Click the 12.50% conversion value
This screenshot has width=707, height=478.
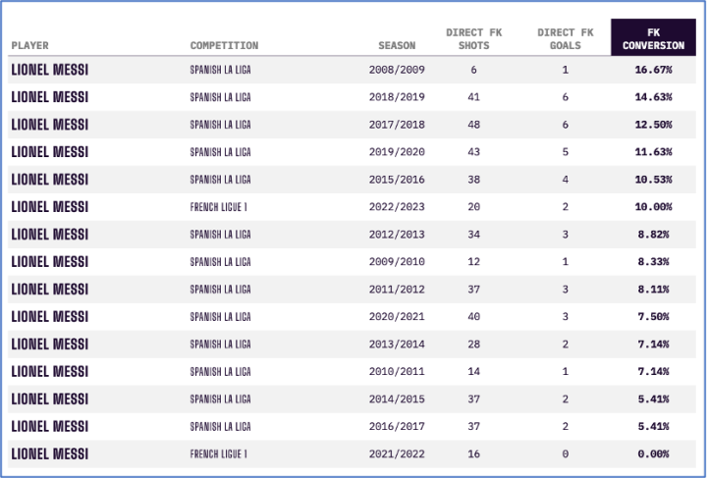click(x=653, y=125)
